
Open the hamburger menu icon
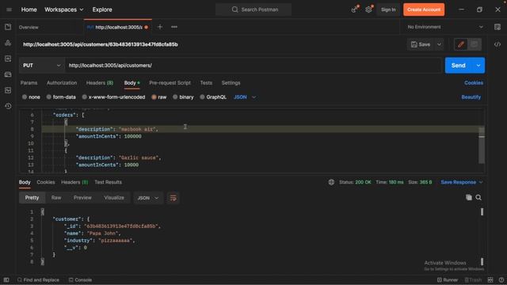coord(9,9)
